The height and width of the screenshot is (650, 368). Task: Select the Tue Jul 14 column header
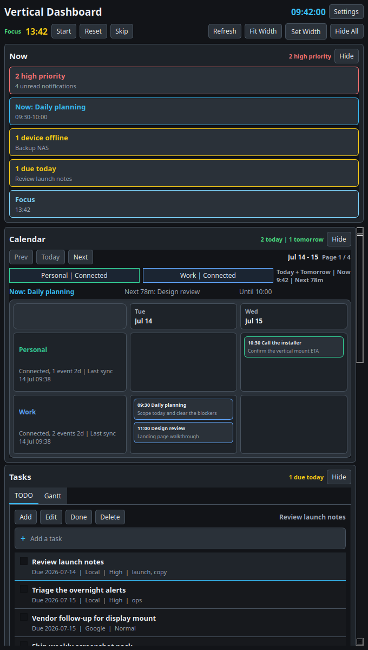[x=183, y=316]
